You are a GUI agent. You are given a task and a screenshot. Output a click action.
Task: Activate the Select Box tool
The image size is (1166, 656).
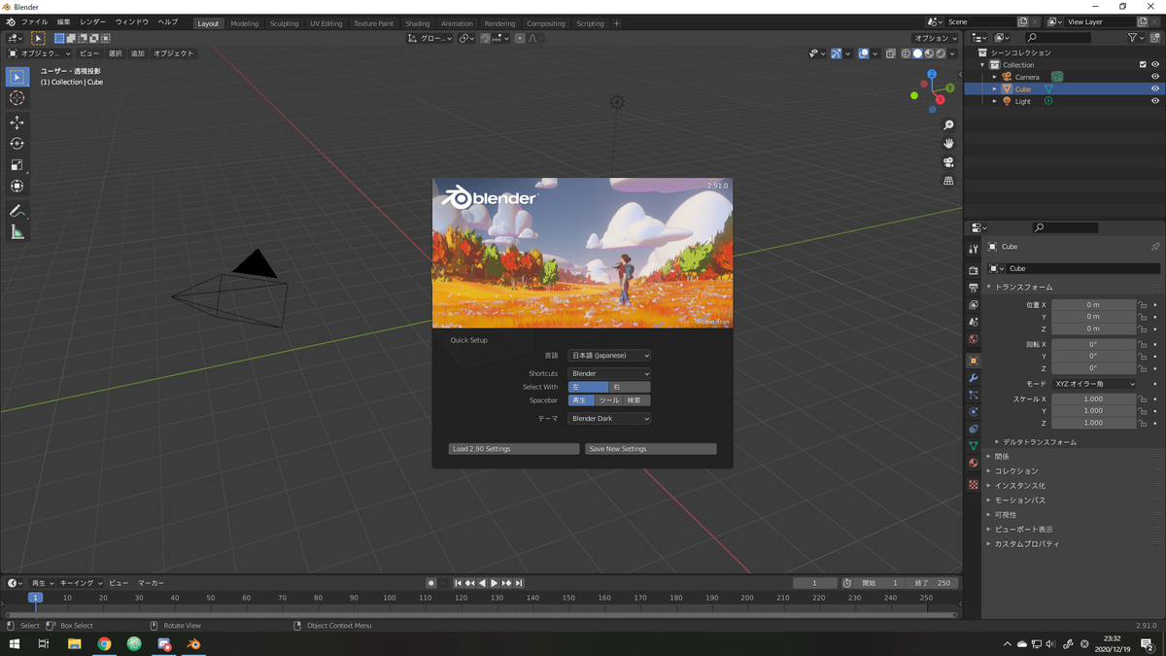coord(17,77)
